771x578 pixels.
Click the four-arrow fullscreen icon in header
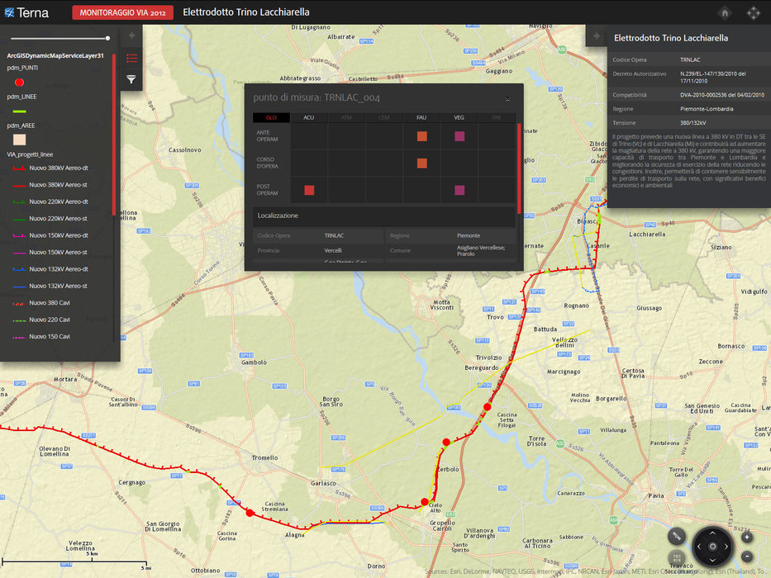753,12
